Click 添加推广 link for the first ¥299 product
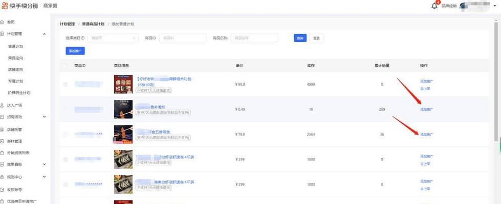501x204 pixels. pos(427,156)
